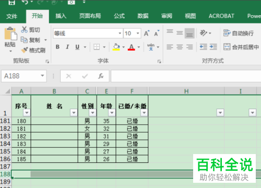Click the sequence cell showing 185
The image size is (261, 188).
[21, 159]
